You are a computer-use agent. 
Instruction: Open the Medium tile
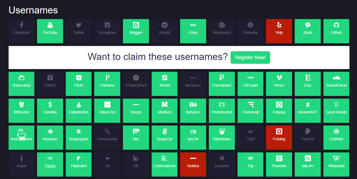(165, 111)
